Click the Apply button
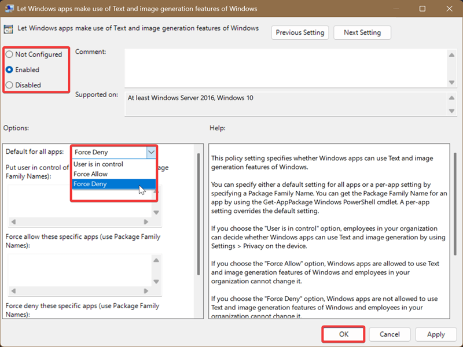Viewport: 463px width, 347px height. point(436,334)
